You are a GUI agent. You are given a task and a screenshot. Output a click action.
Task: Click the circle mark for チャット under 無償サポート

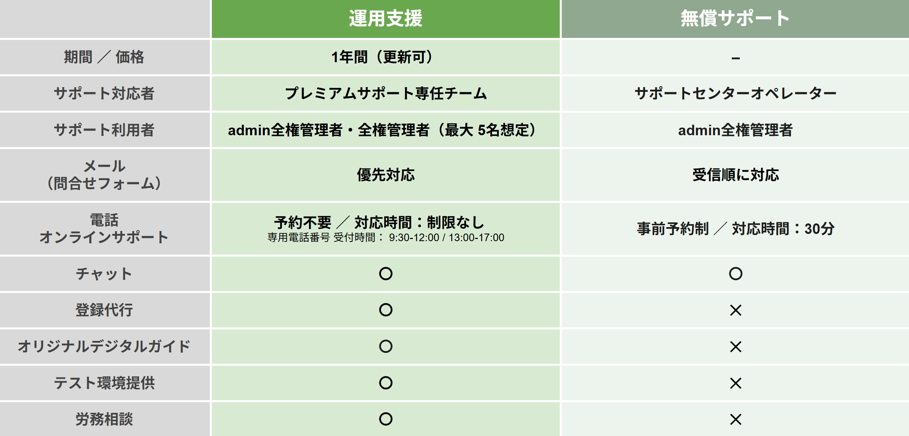pyautogui.click(x=735, y=274)
